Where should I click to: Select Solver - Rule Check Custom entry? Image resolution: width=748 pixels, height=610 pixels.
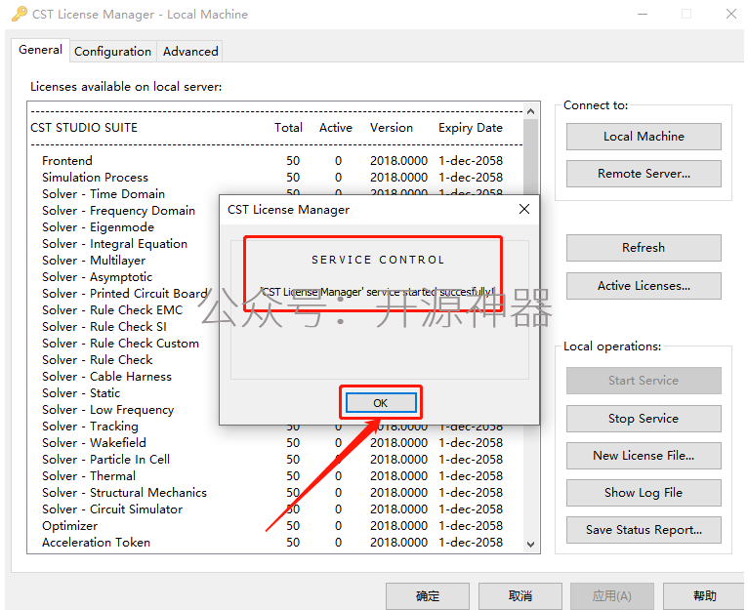(121, 344)
